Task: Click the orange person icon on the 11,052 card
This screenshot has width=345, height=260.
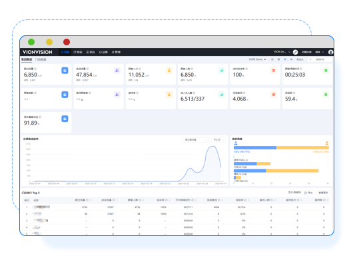Action: (169, 71)
